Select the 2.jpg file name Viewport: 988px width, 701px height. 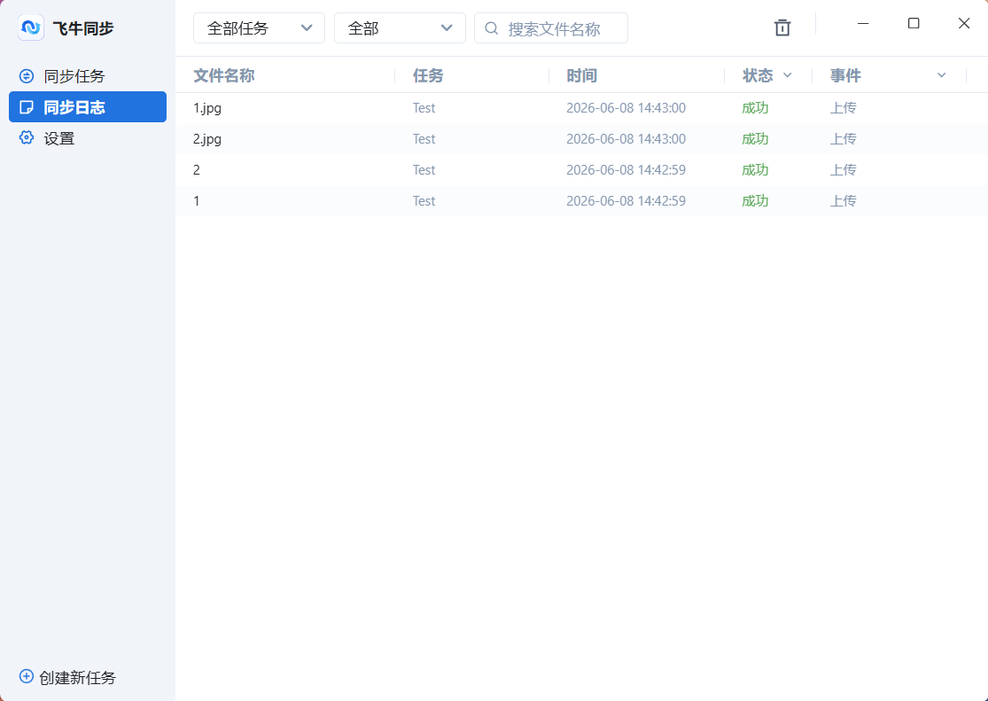pyautogui.click(x=207, y=139)
